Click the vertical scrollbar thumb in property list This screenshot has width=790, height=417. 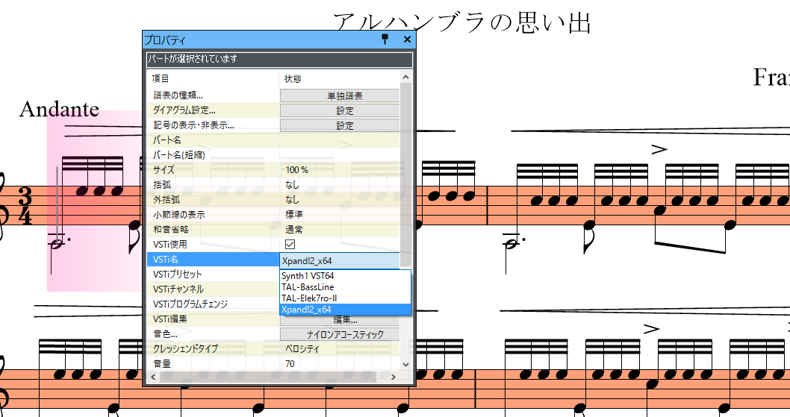[x=405, y=174]
